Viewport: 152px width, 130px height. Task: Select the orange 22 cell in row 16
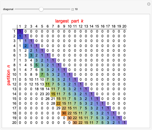point(59,104)
